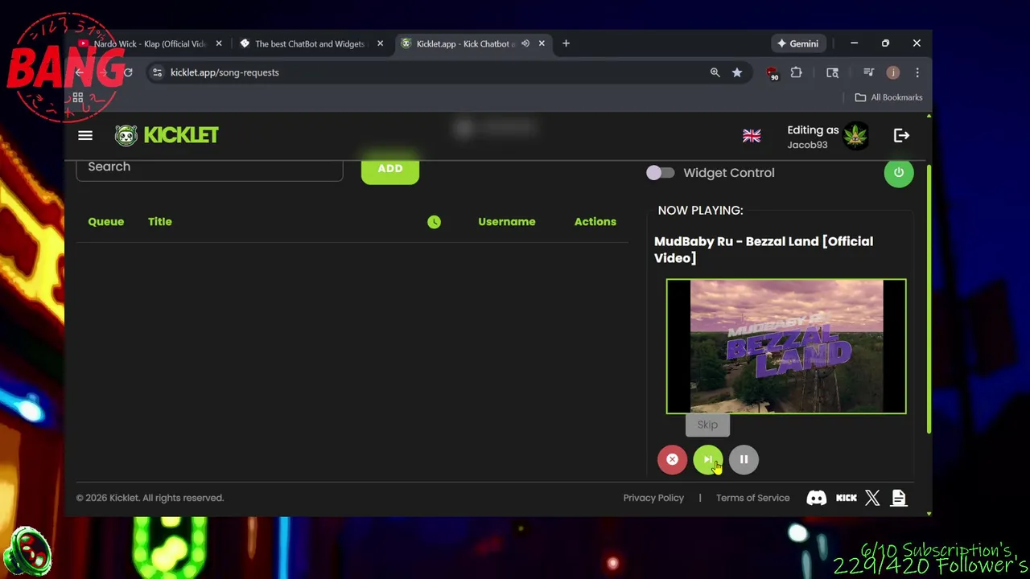
Task: Open the language flag selector
Action: click(752, 136)
